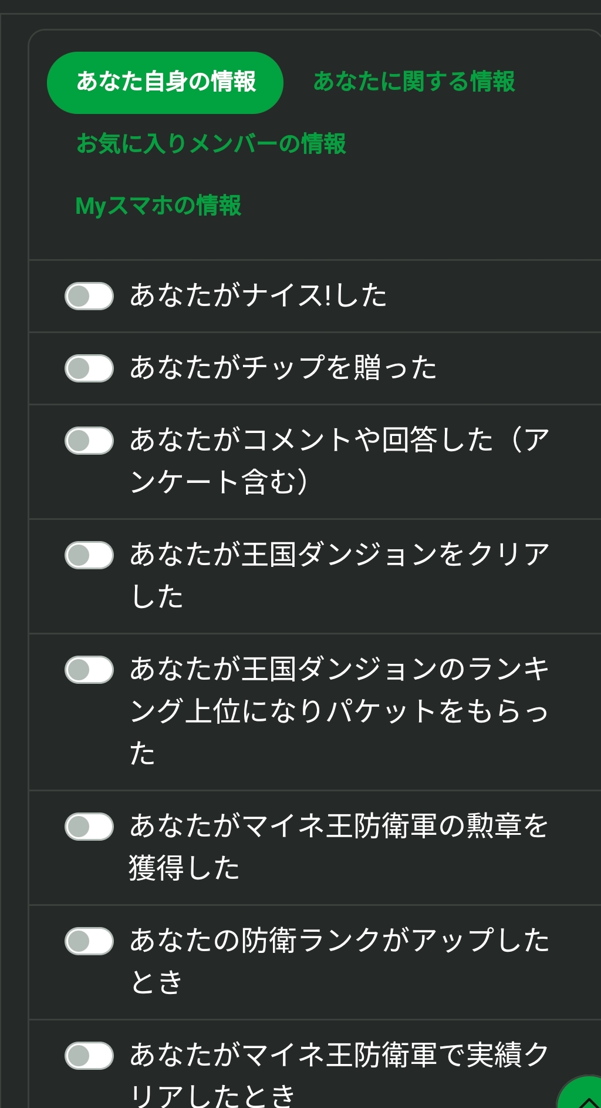Screen dimensions: 601x1108
Task: Toggle the ランキング上位になりパケットをもらった switch
Action: point(89,670)
